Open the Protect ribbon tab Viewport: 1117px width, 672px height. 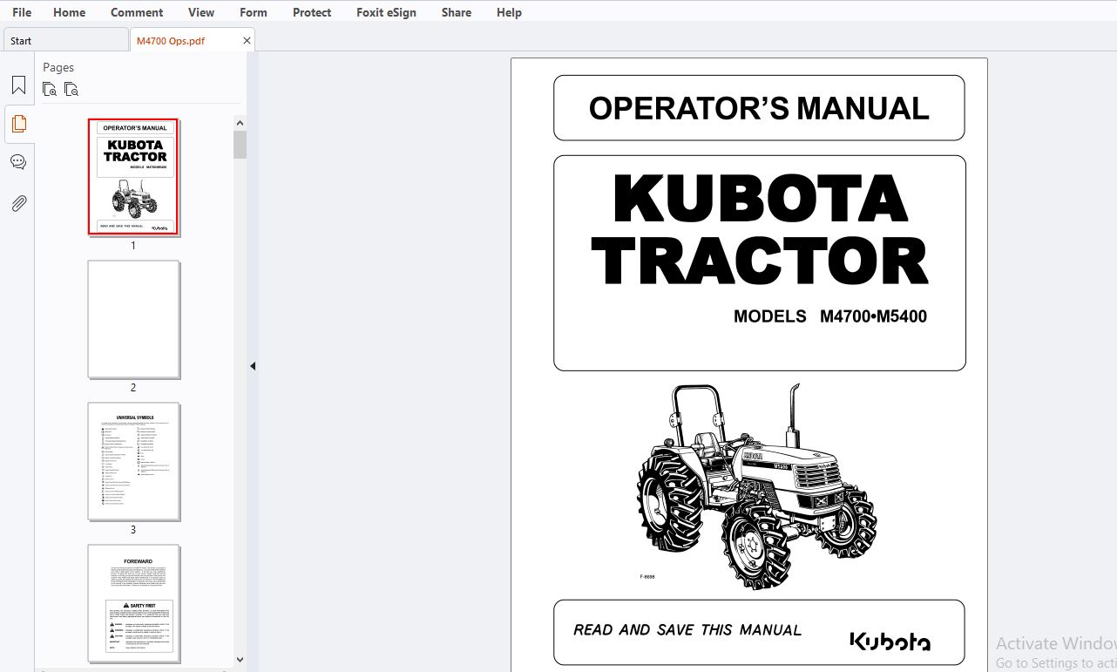tap(312, 12)
